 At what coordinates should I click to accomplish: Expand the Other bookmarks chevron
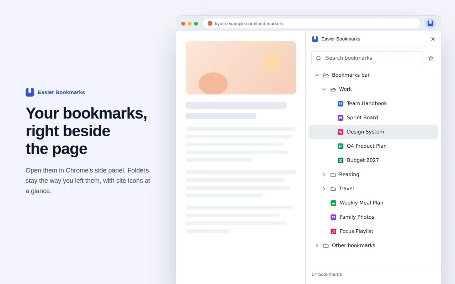[317, 246]
